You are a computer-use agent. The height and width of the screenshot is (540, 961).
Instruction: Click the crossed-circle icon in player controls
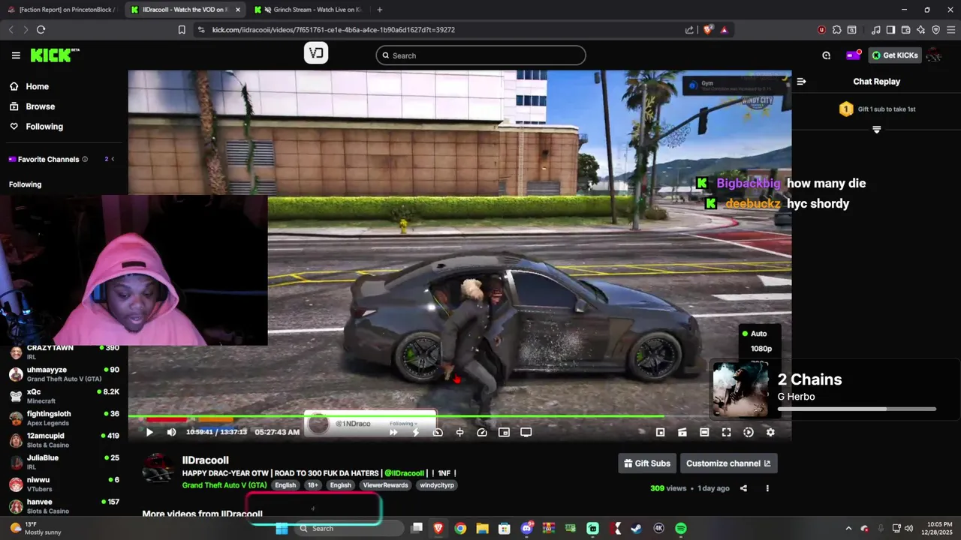[438, 432]
